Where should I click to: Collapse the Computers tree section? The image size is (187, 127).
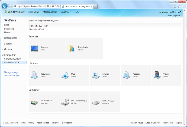coord(3,55)
